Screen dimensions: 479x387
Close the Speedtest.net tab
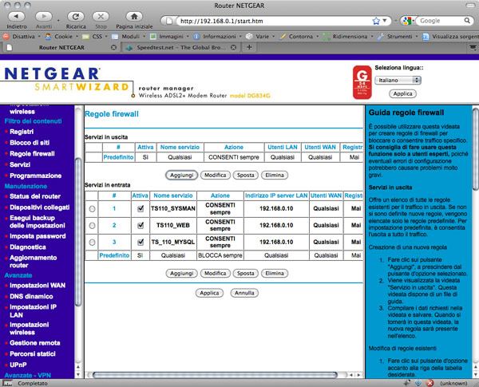click(x=233, y=47)
